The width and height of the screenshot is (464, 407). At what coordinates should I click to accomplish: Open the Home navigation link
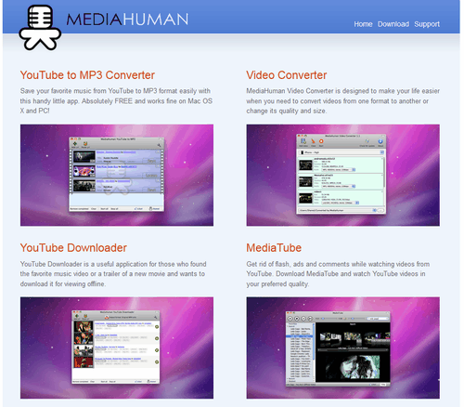coord(363,24)
